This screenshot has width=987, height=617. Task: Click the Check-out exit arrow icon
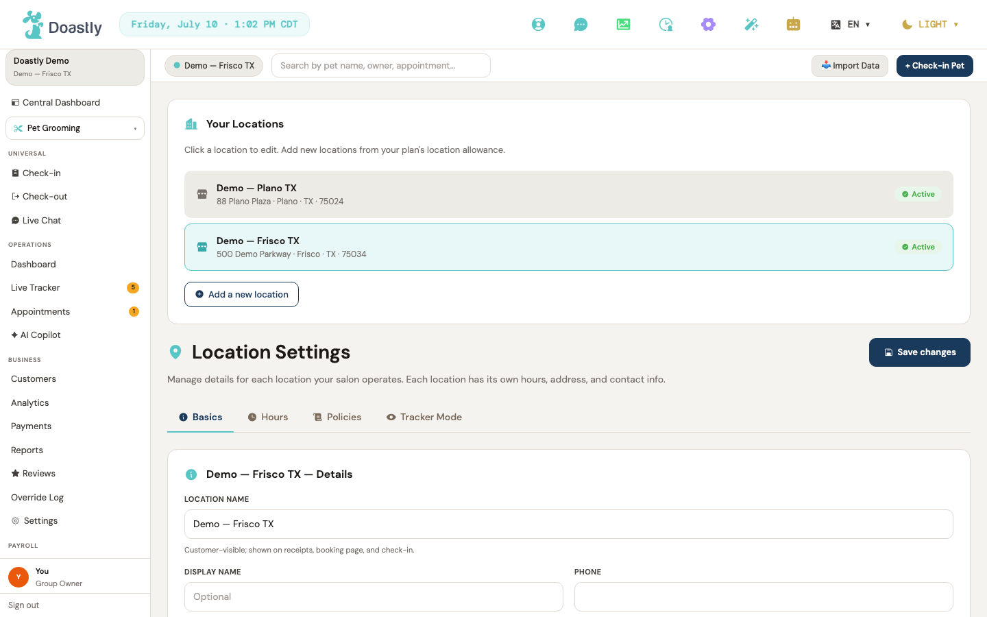[15, 197]
